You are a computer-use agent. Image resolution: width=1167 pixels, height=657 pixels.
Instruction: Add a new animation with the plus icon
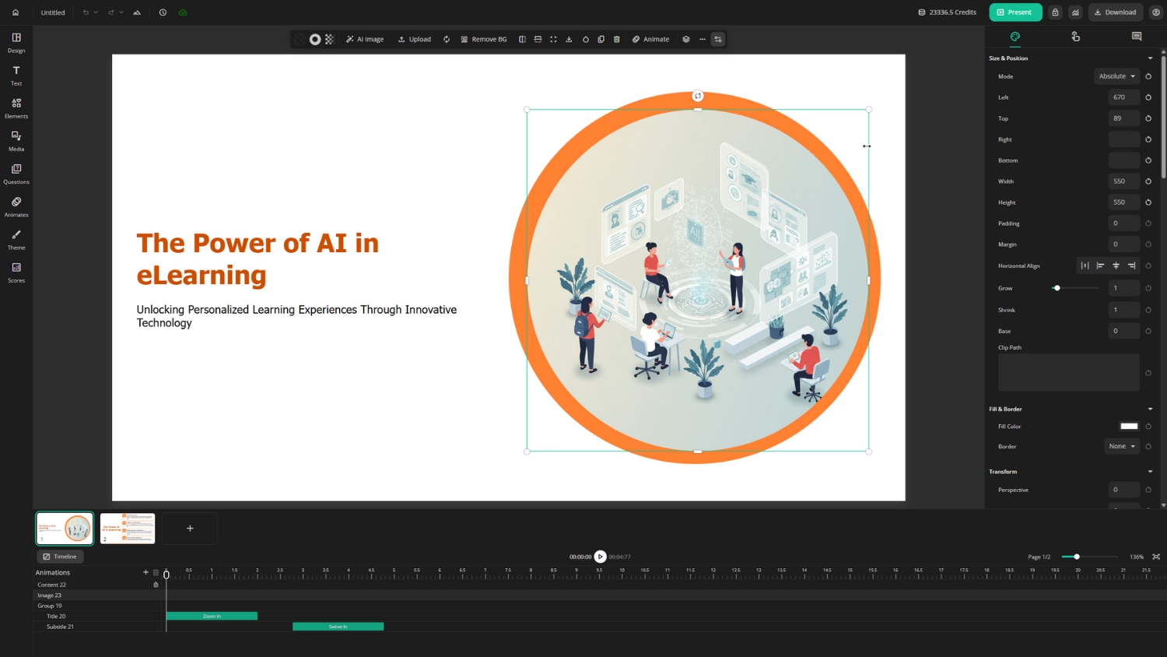[x=145, y=572]
